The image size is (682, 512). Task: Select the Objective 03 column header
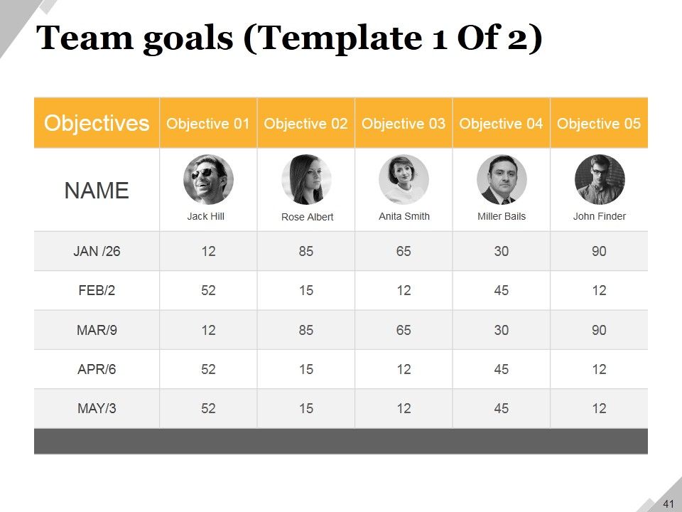tap(404, 123)
